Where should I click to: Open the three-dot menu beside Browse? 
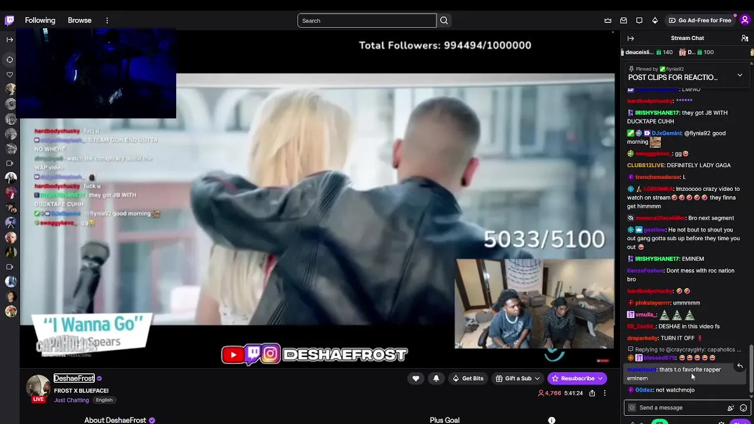(107, 21)
